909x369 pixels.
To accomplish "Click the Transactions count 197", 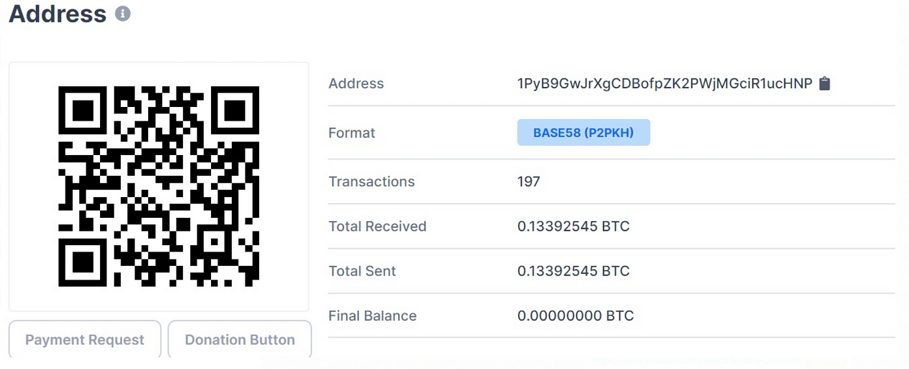I will [529, 182].
